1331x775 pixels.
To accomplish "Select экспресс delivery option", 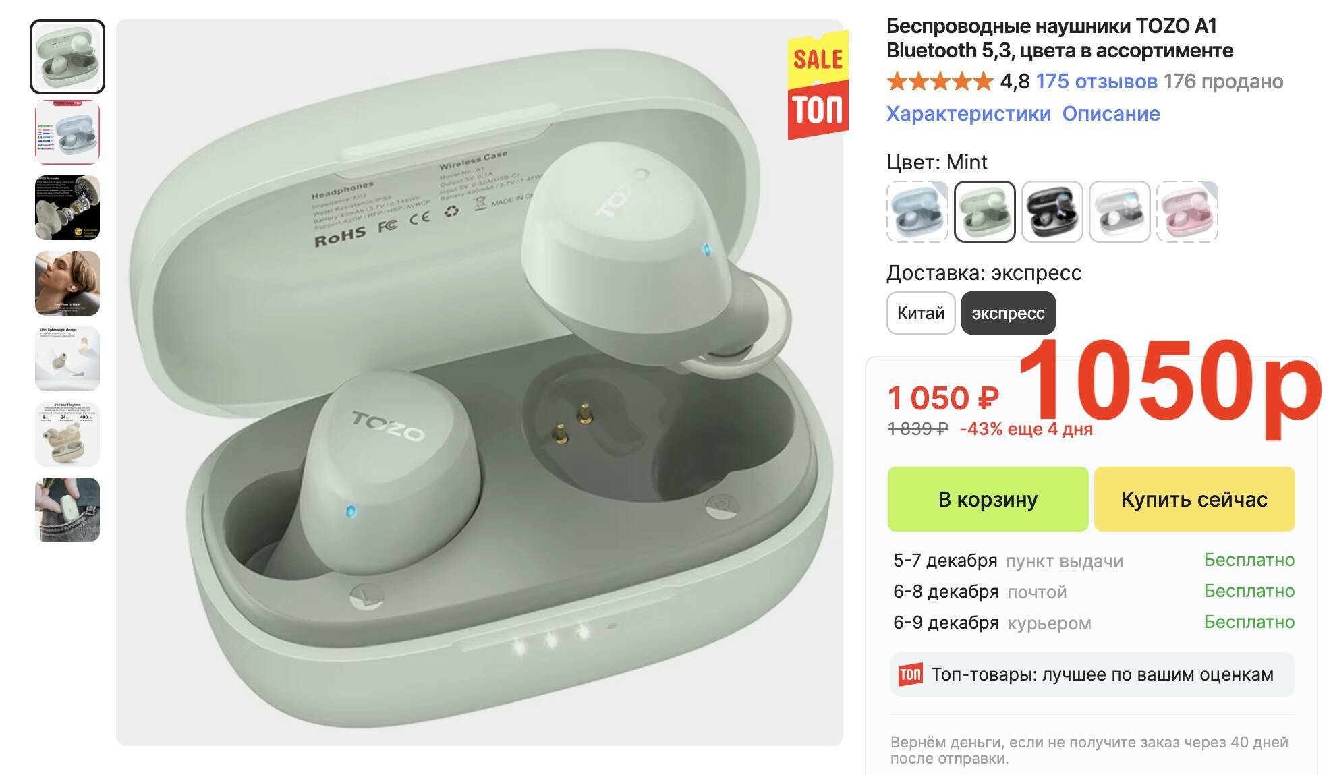I will 1008,313.
